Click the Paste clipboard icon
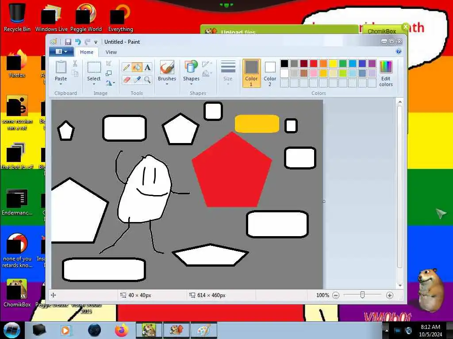 click(61, 67)
